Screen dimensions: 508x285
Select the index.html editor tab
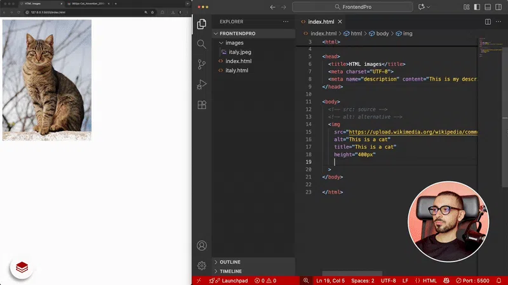321,22
